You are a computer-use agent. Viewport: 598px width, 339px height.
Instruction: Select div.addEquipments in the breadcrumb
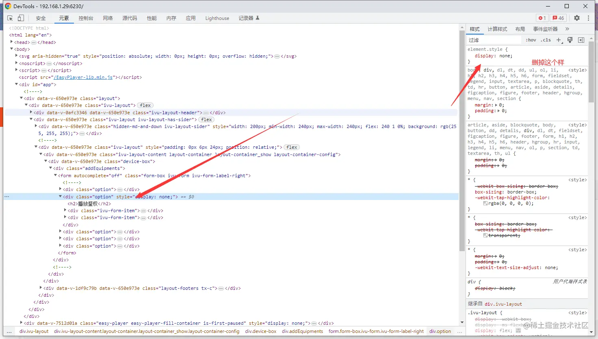tap(302, 331)
